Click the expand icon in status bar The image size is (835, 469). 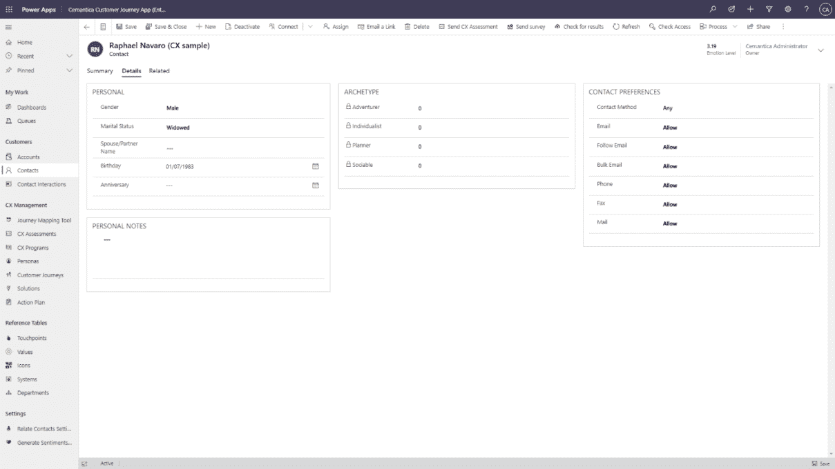click(84, 463)
